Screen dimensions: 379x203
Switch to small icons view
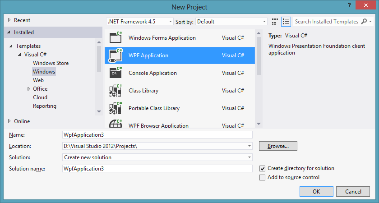(275, 22)
